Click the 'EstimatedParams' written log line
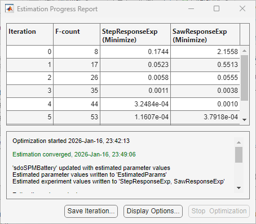The height and width of the screenshot is (224, 256). tap(90, 174)
